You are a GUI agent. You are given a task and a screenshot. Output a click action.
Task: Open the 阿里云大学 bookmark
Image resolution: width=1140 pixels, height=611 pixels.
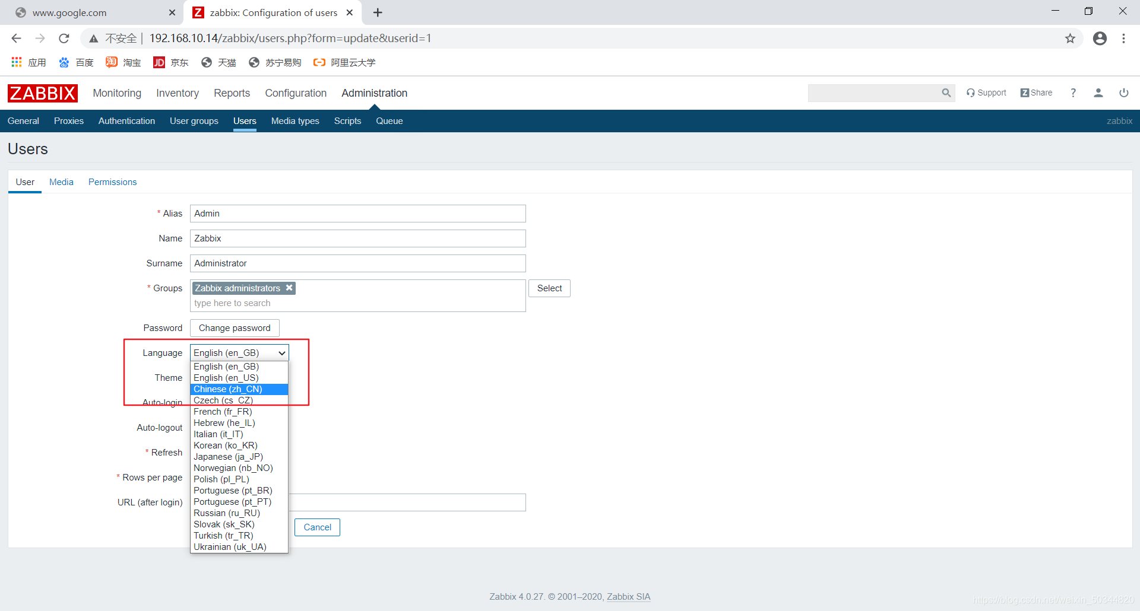pos(345,62)
